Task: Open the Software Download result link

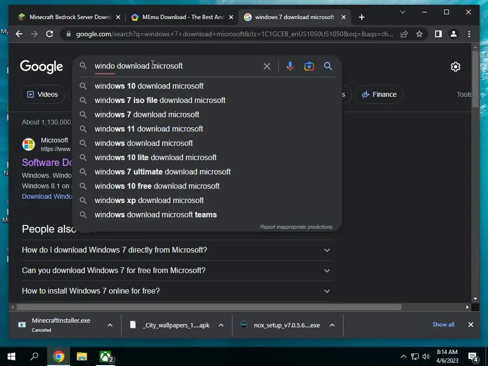Action: [x=47, y=163]
